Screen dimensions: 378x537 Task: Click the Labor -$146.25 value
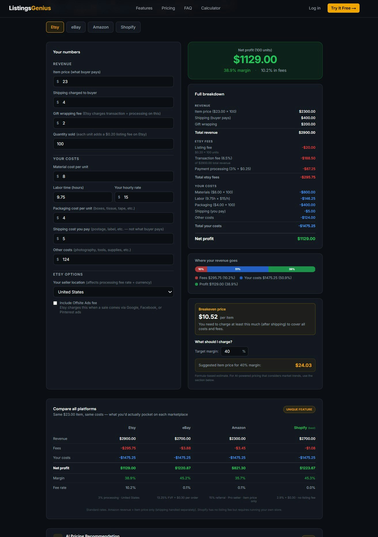tap(308, 199)
